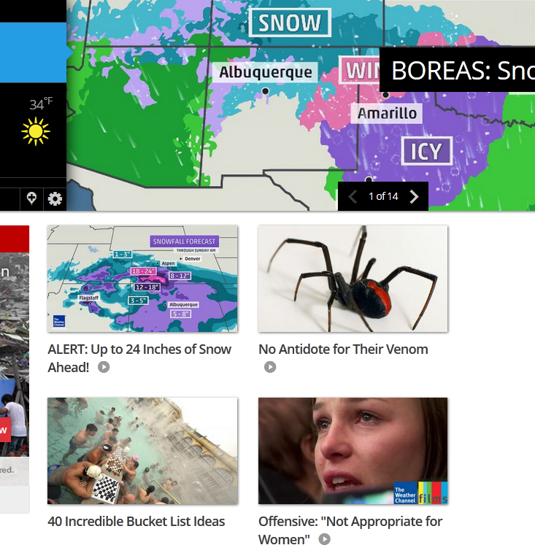Go to next slide arrow in carousel
535x545 pixels.
click(414, 197)
